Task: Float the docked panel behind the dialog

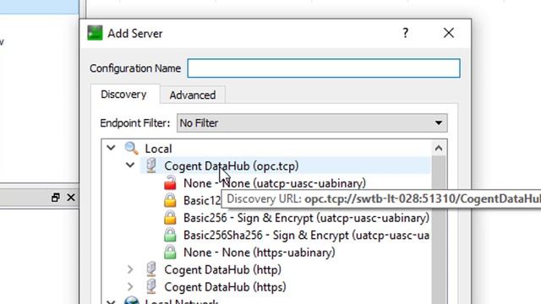Action: 55,198
